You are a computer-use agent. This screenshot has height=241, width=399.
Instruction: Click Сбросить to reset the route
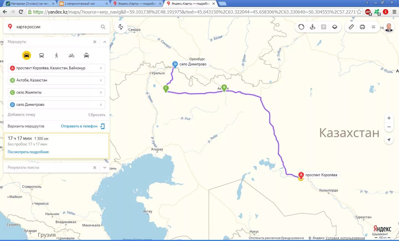[x=97, y=115]
